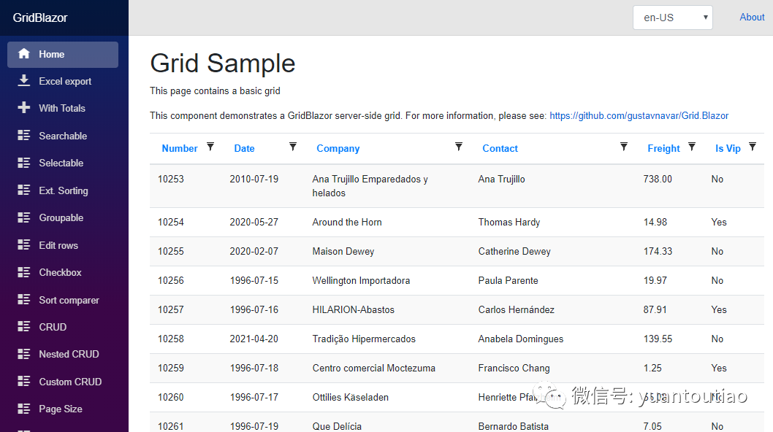This screenshot has height=432, width=773.
Task: Click the list icon beside Page Size
Action: pos(23,409)
